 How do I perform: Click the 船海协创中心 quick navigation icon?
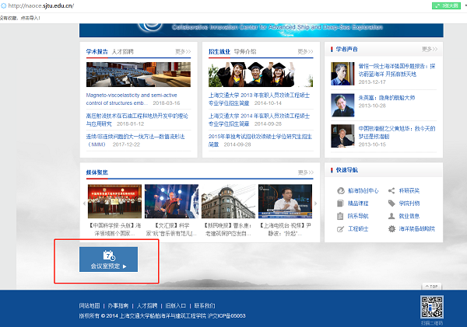coord(340,190)
